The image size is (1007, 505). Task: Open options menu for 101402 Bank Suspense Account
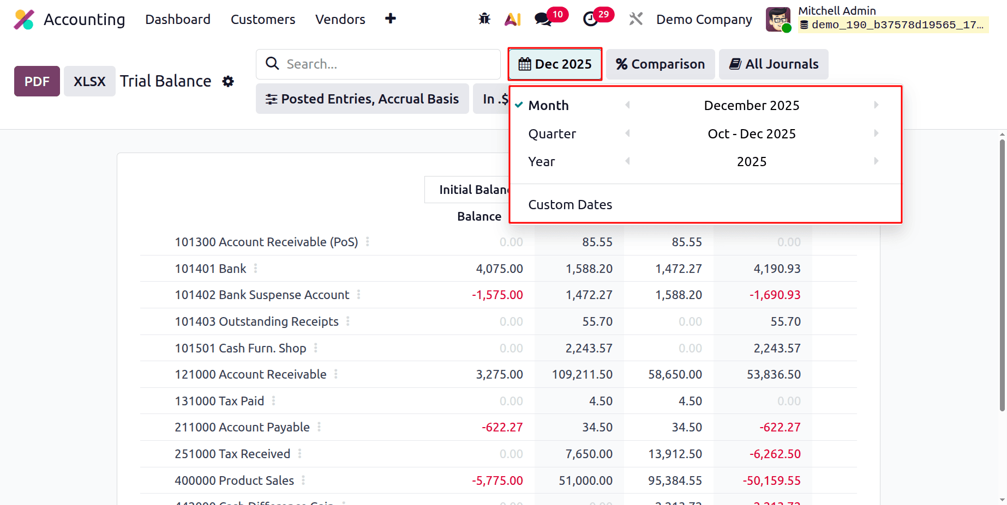click(358, 294)
